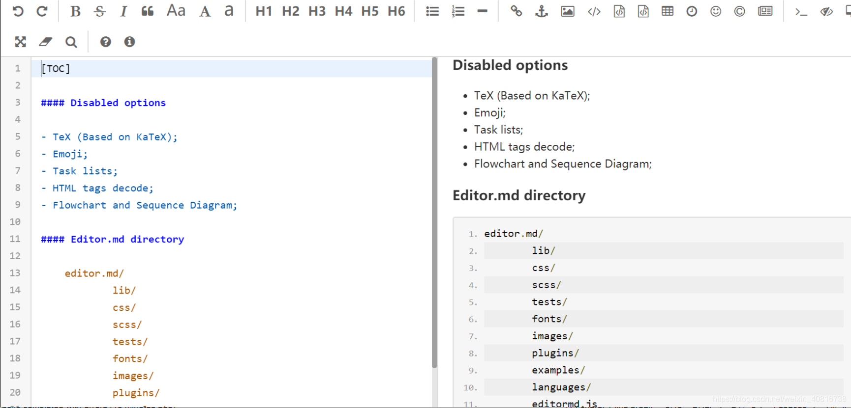851x408 pixels.
Task: Click 'examples/' line in preview code block
Action: click(x=558, y=370)
